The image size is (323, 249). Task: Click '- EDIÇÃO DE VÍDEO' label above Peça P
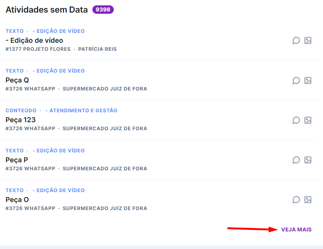[59, 151]
